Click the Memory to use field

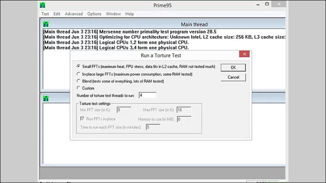[184, 119]
